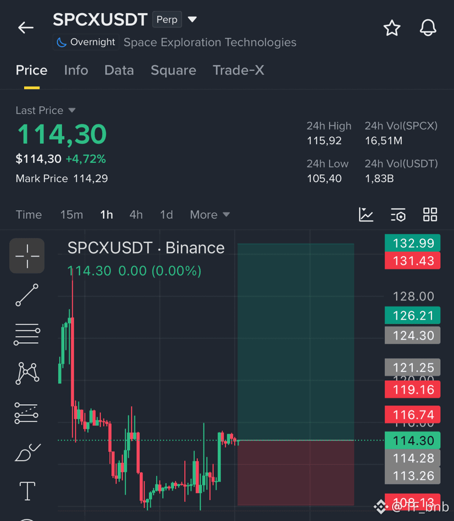Image resolution: width=454 pixels, height=521 pixels.
Task: Open the SPCXUSDT pair selector dropdown arrow
Action: pyautogui.click(x=192, y=19)
